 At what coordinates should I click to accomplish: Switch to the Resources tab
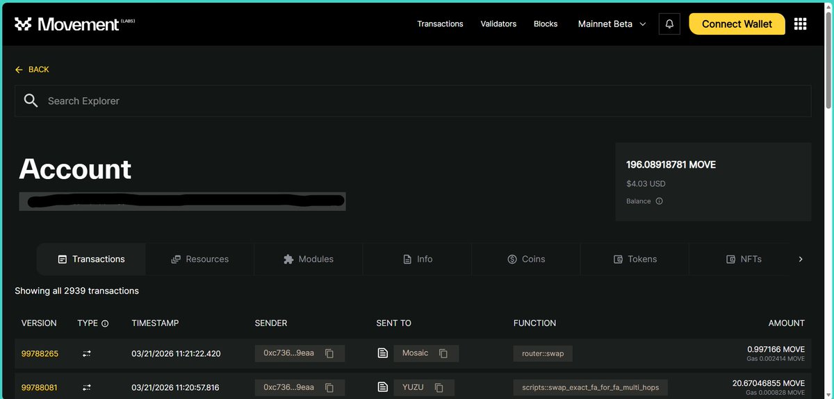(x=199, y=259)
